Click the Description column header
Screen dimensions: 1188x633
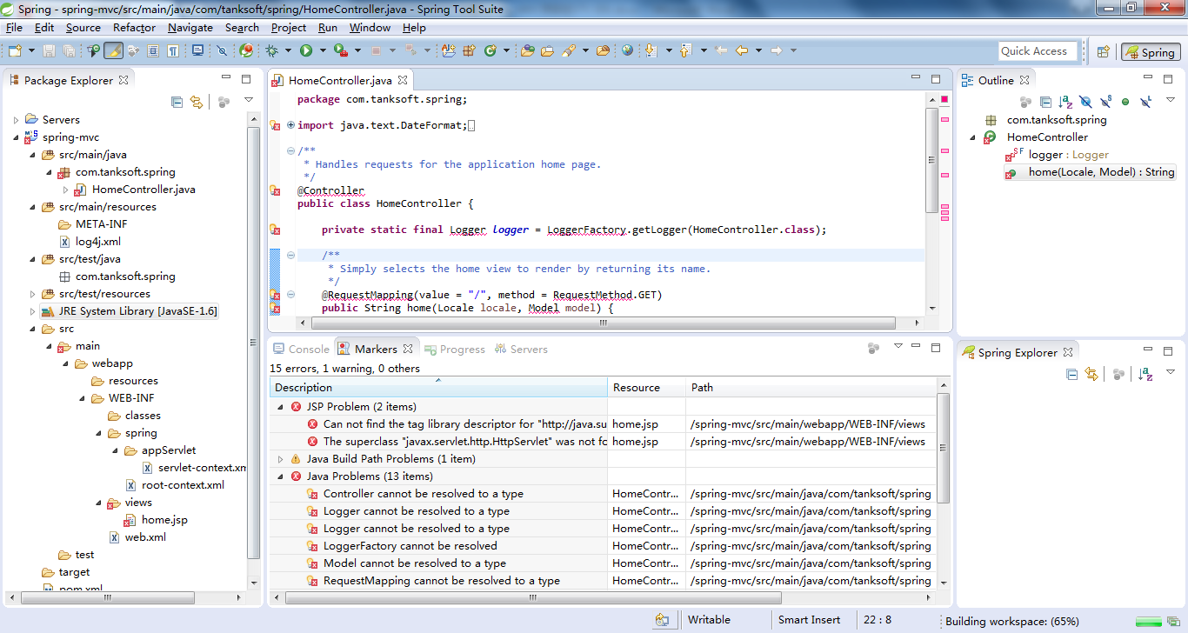pos(438,387)
